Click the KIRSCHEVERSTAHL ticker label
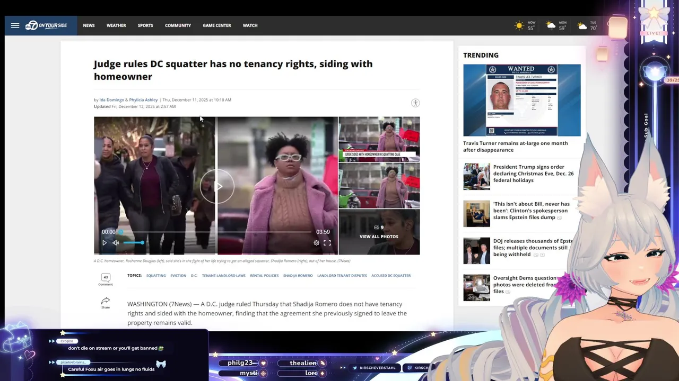The image size is (679, 381). (377, 368)
